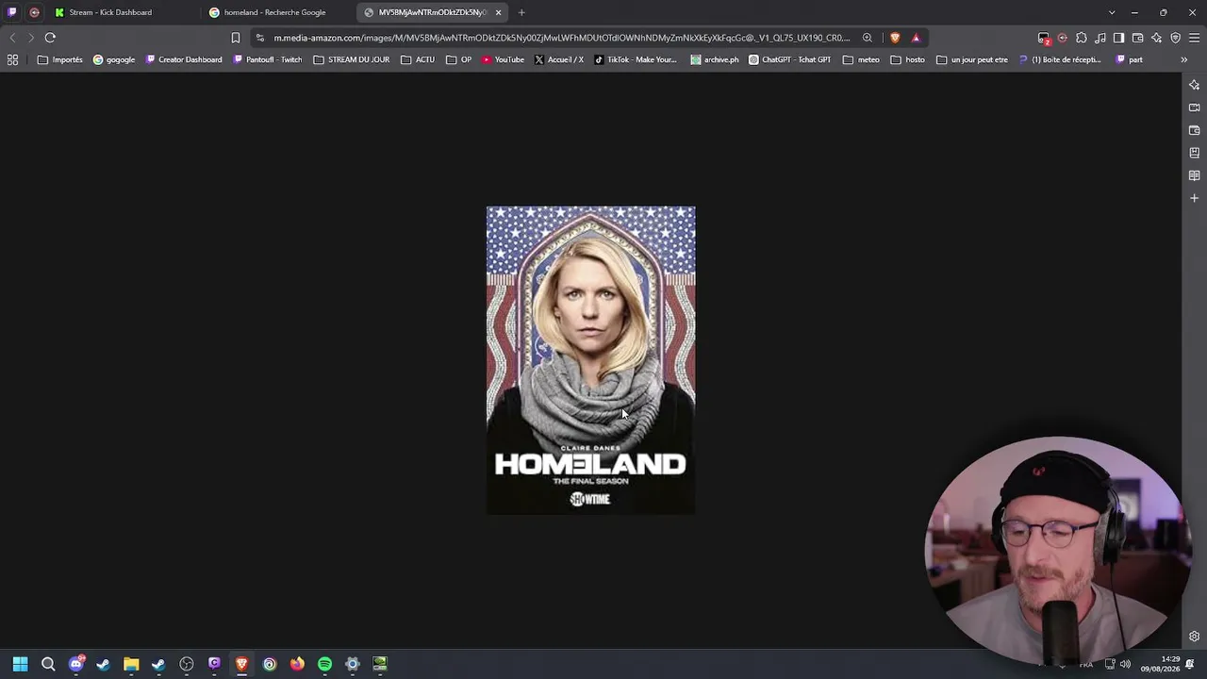
Task: Open a new tab with the plus button
Action: click(x=521, y=12)
